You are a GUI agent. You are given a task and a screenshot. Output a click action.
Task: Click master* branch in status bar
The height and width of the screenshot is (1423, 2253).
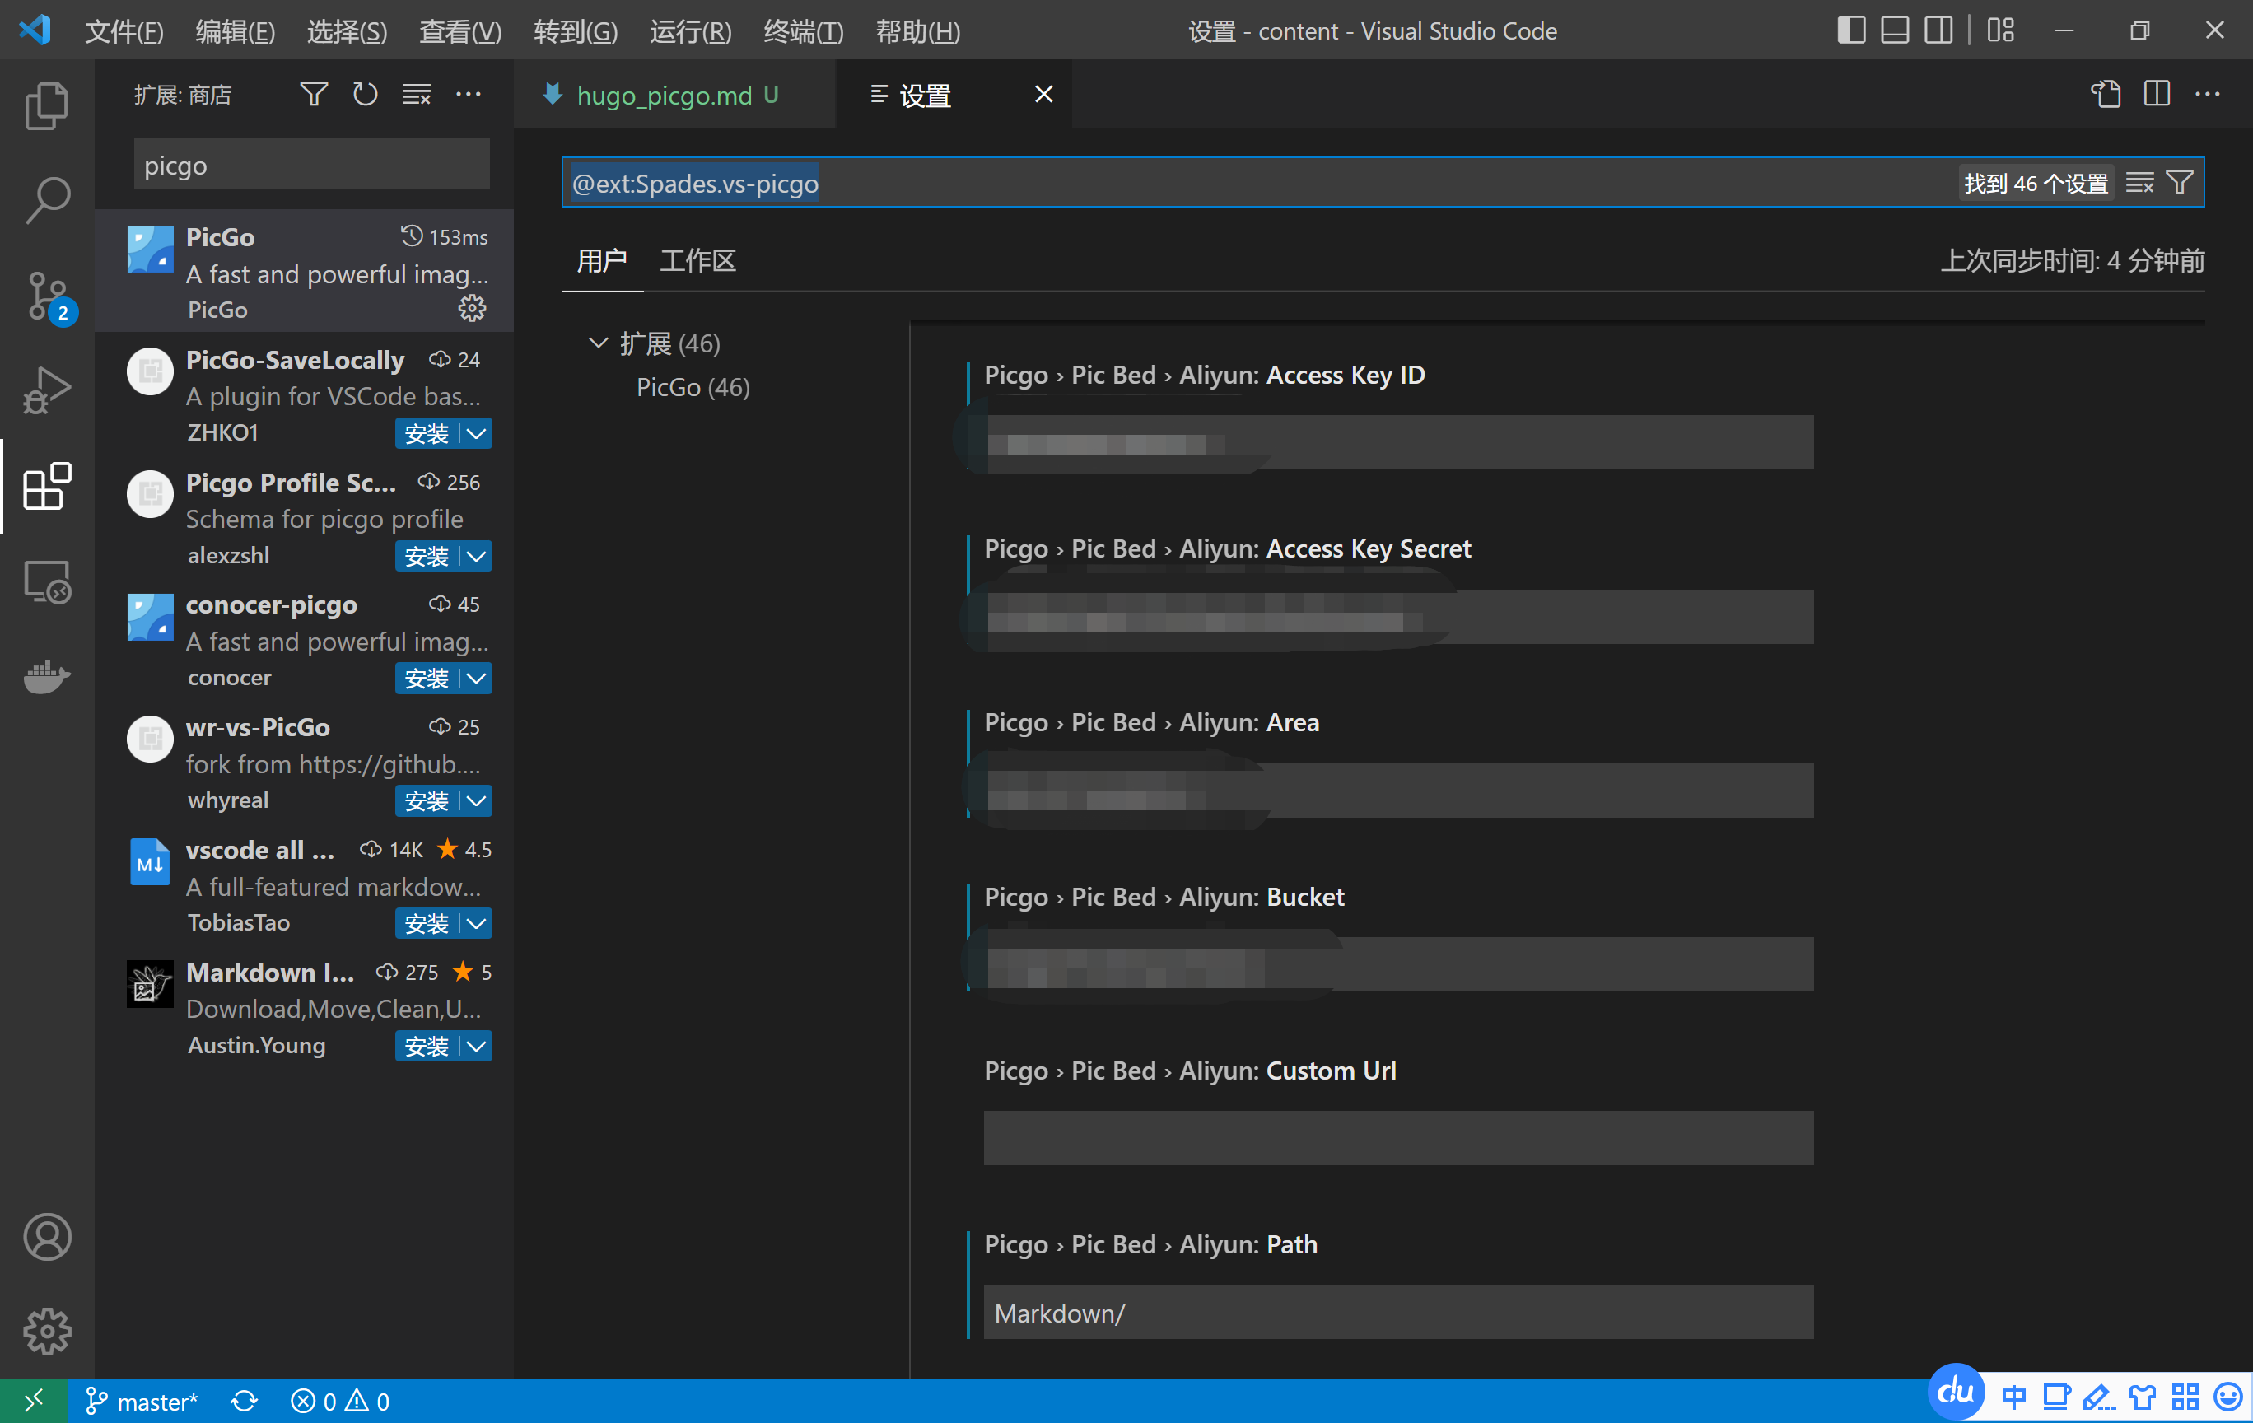[x=142, y=1401]
